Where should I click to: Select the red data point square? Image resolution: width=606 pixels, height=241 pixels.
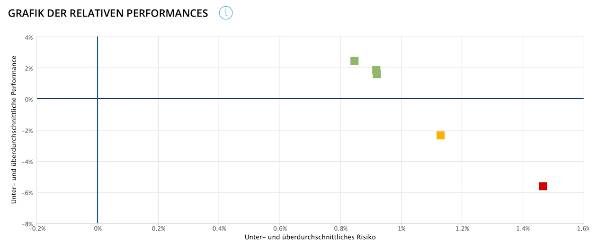(543, 186)
